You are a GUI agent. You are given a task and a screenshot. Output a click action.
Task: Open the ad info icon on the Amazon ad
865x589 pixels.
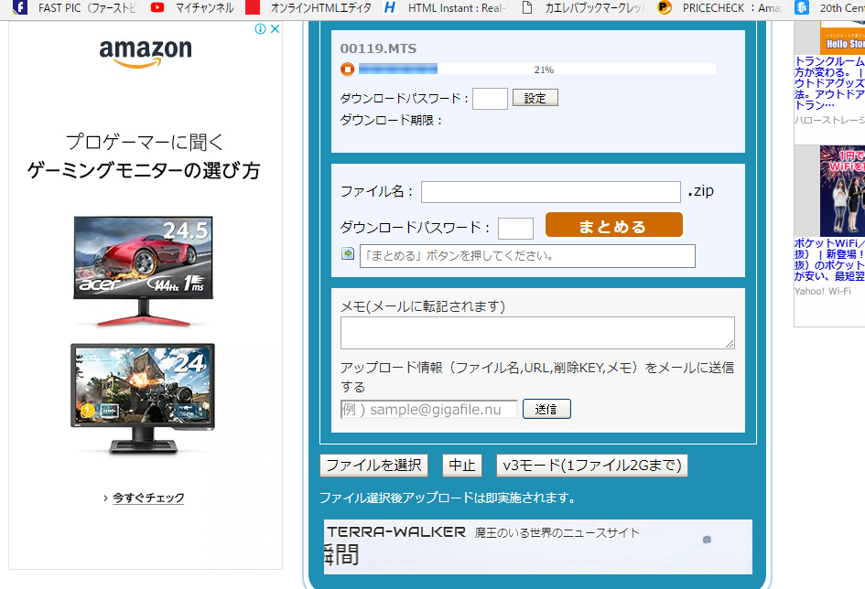coord(260,28)
